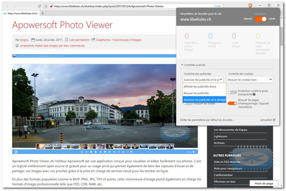Click Éditer les paramètres par défaut du bouclier
The height and width of the screenshot is (191, 286).
pos(207,120)
